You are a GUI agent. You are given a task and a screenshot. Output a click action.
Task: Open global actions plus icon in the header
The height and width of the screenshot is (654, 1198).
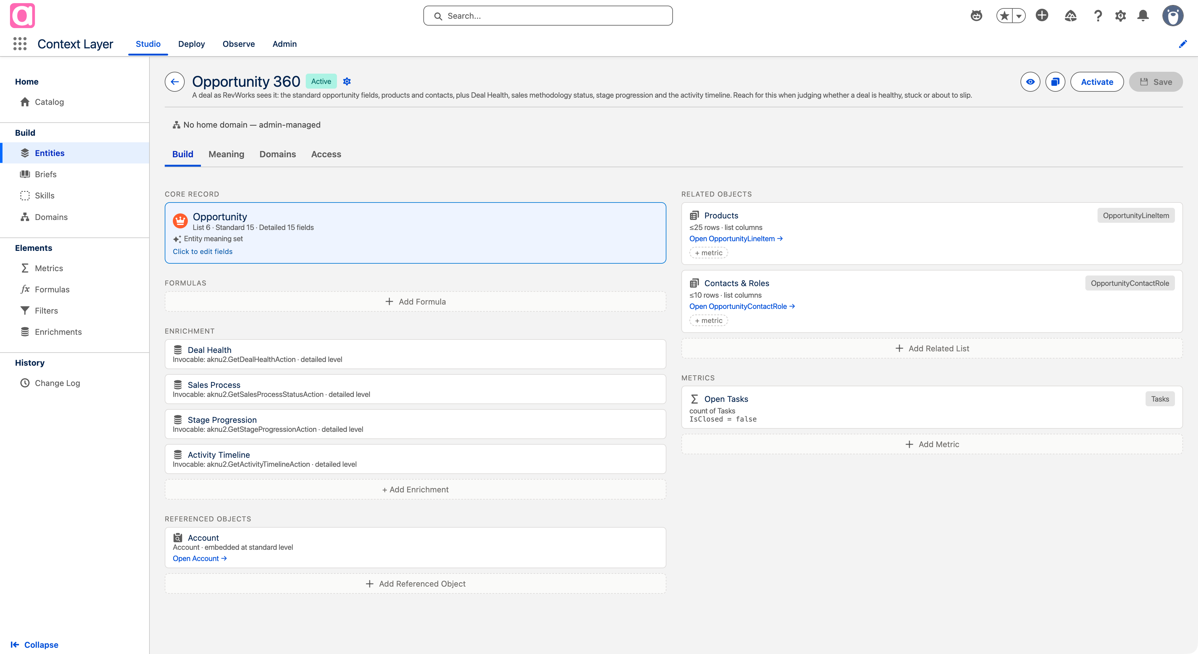coord(1042,15)
